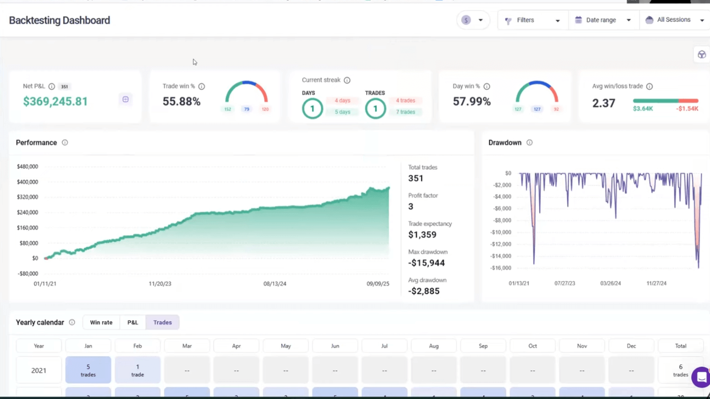This screenshot has width=710, height=399.
Task: Click the Current streak info icon
Action: tap(347, 80)
